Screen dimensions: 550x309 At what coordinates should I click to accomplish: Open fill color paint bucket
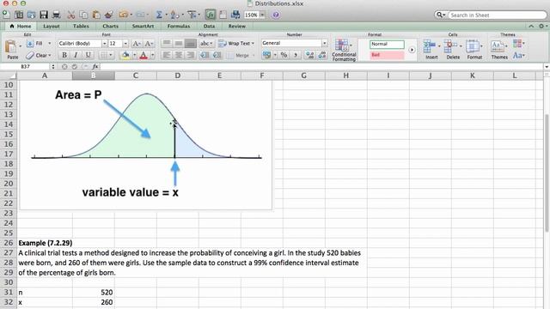[x=125, y=55]
